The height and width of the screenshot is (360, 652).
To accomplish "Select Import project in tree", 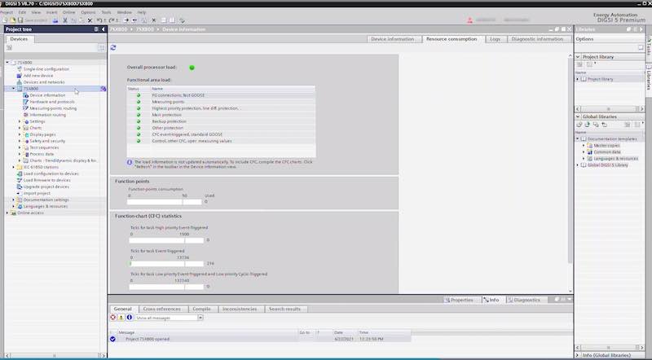I will pyautogui.click(x=37, y=193).
